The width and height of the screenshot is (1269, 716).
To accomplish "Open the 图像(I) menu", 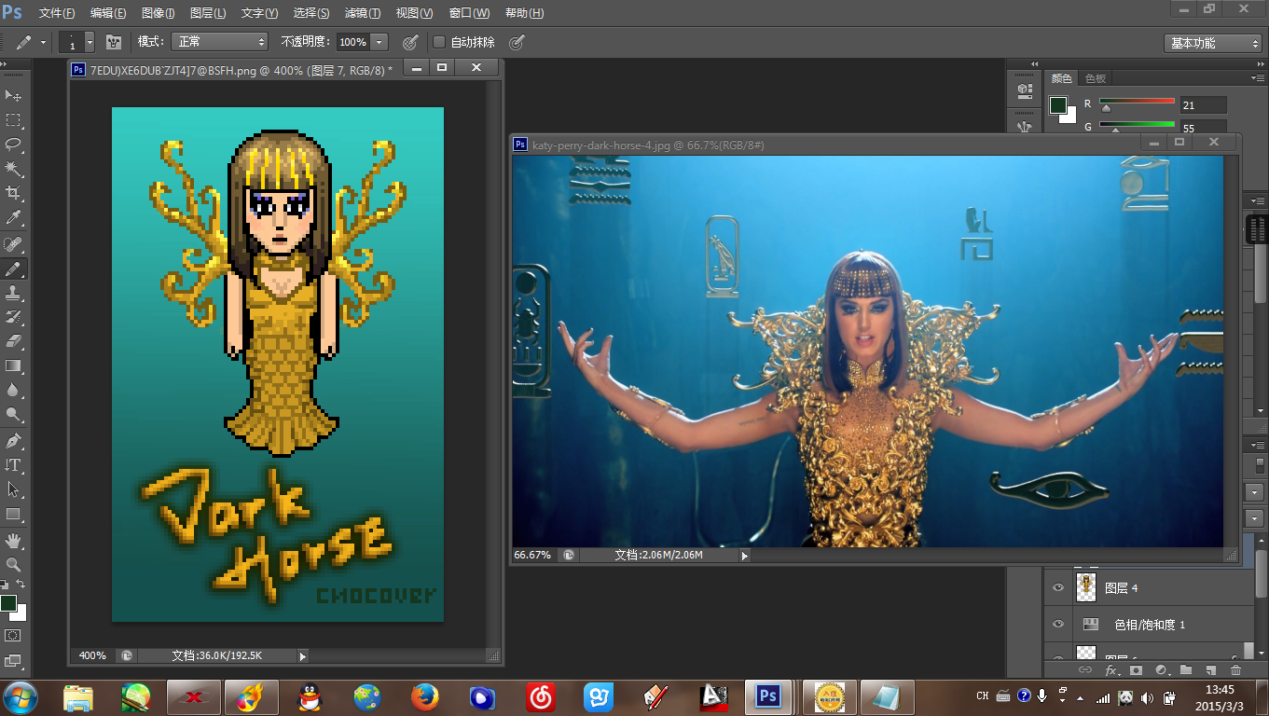I will 158,13.
